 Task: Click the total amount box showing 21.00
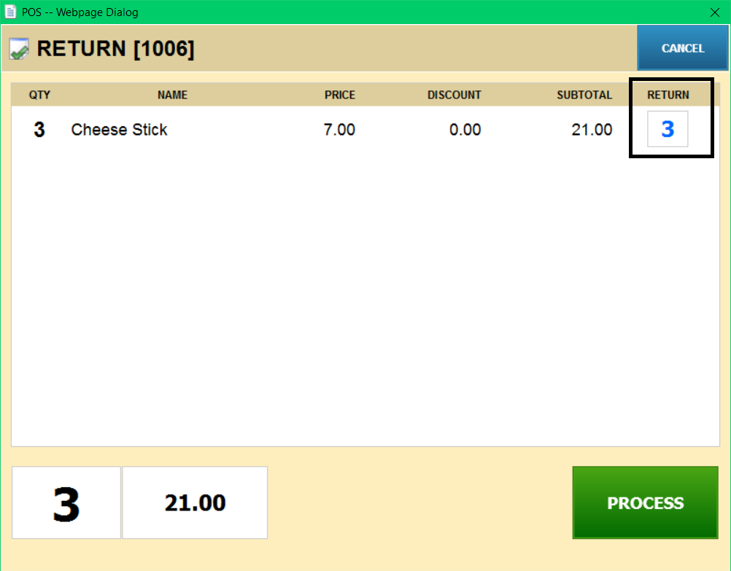[195, 502]
